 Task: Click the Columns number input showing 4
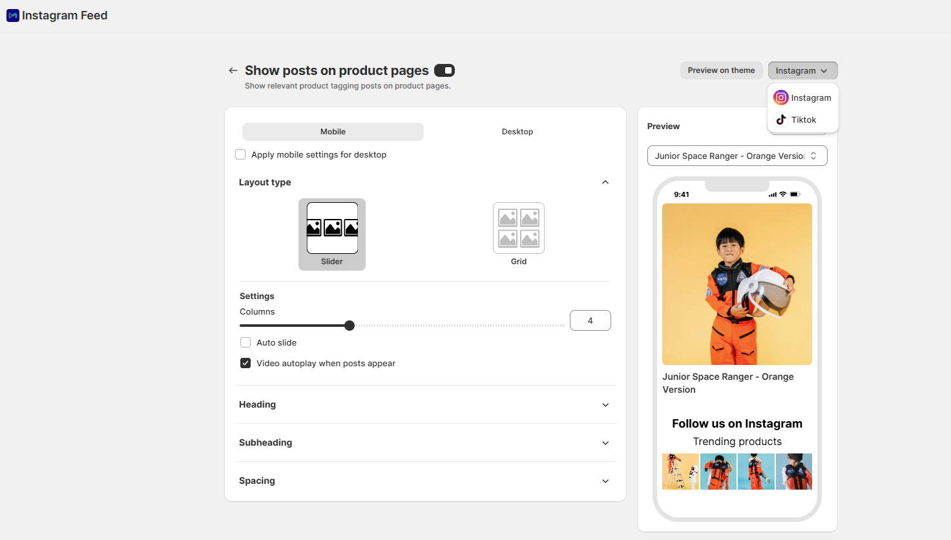click(590, 320)
